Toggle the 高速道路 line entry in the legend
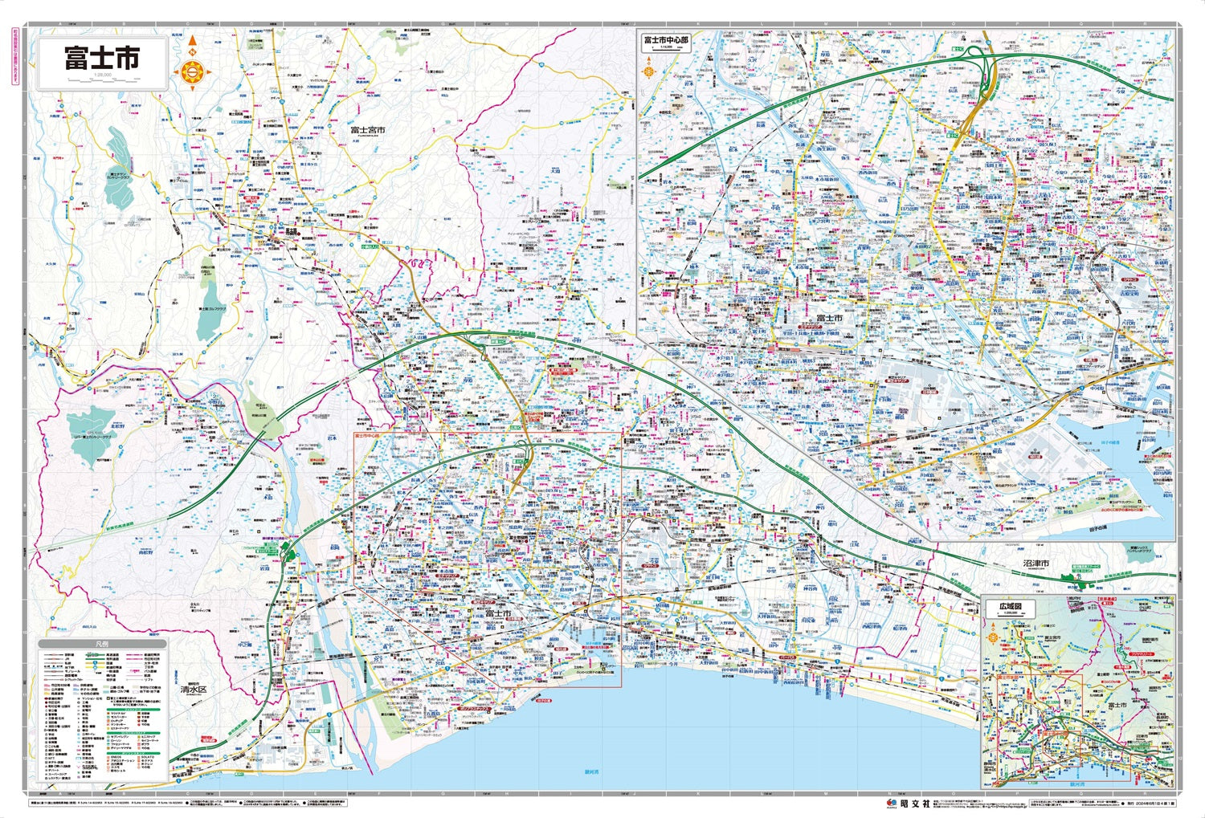 [x=93, y=654]
